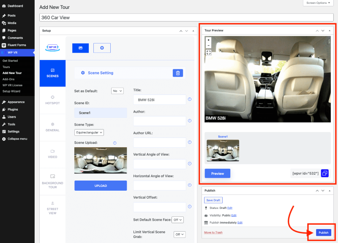
Task: Move Publish panel down
Action: click(x=323, y=191)
